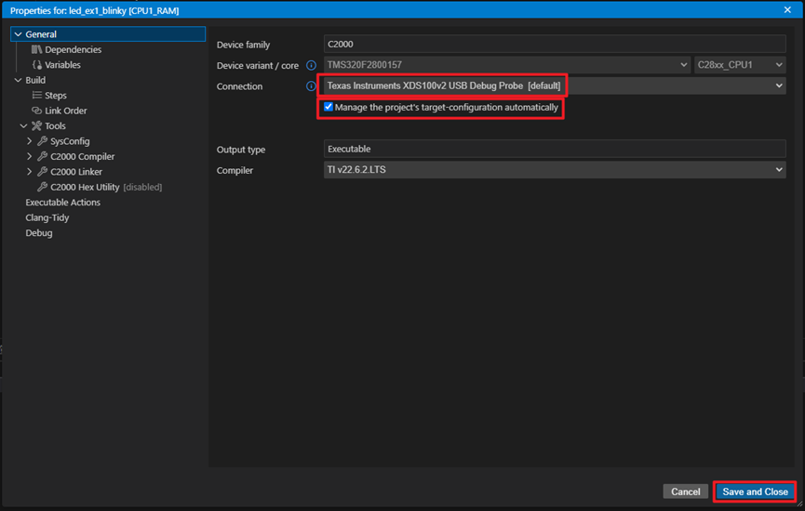Open the Variables page
Viewport: 805px width, 511px height.
[62, 65]
